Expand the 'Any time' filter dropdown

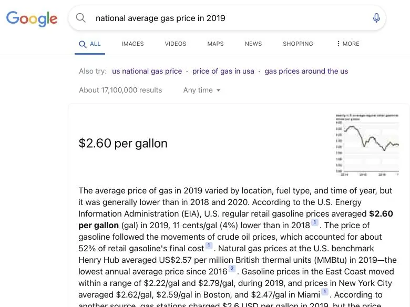(x=202, y=90)
